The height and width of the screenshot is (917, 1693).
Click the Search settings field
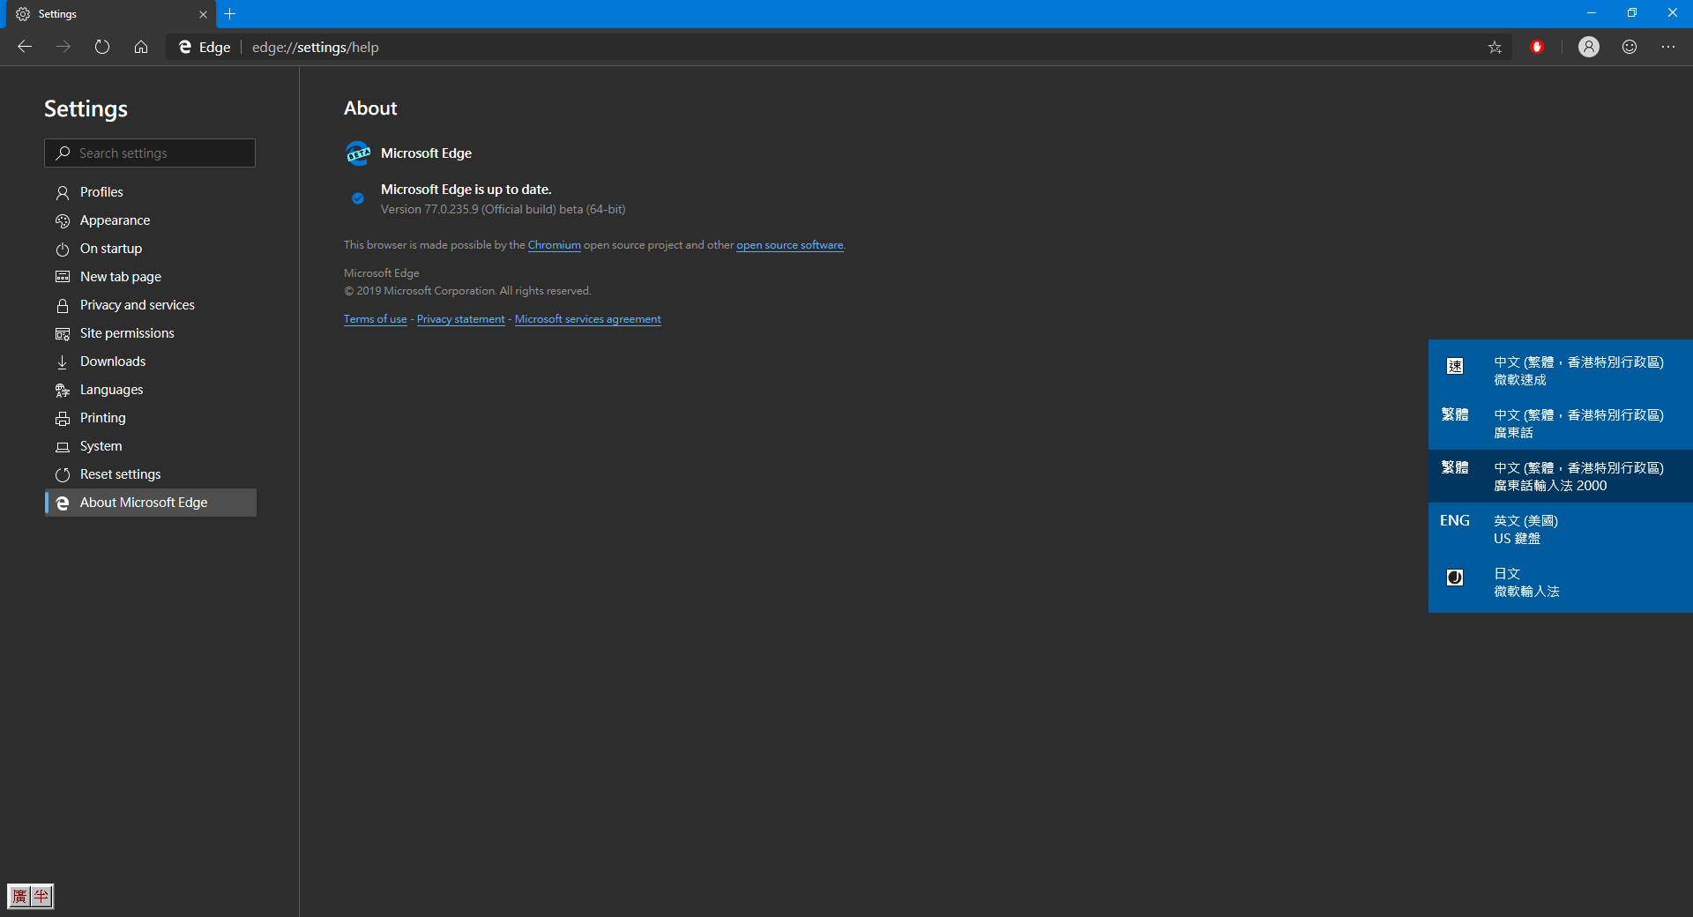point(149,153)
